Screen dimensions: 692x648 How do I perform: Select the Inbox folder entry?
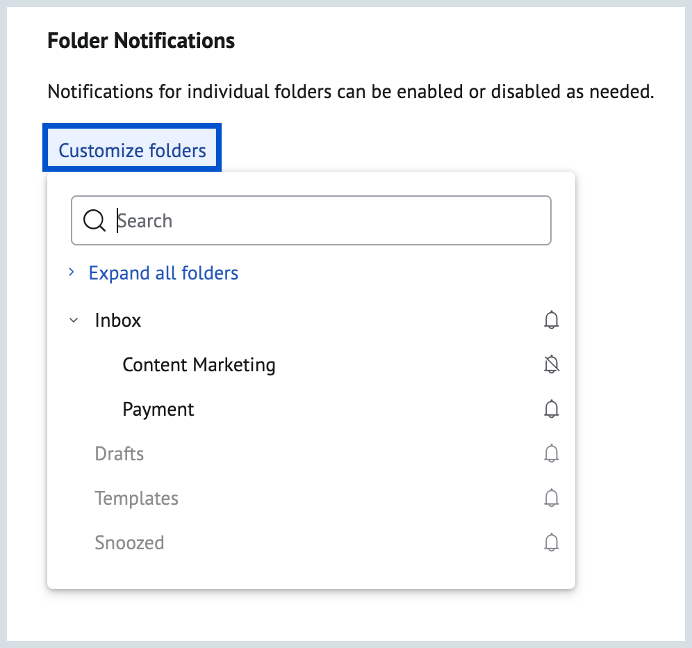(117, 320)
